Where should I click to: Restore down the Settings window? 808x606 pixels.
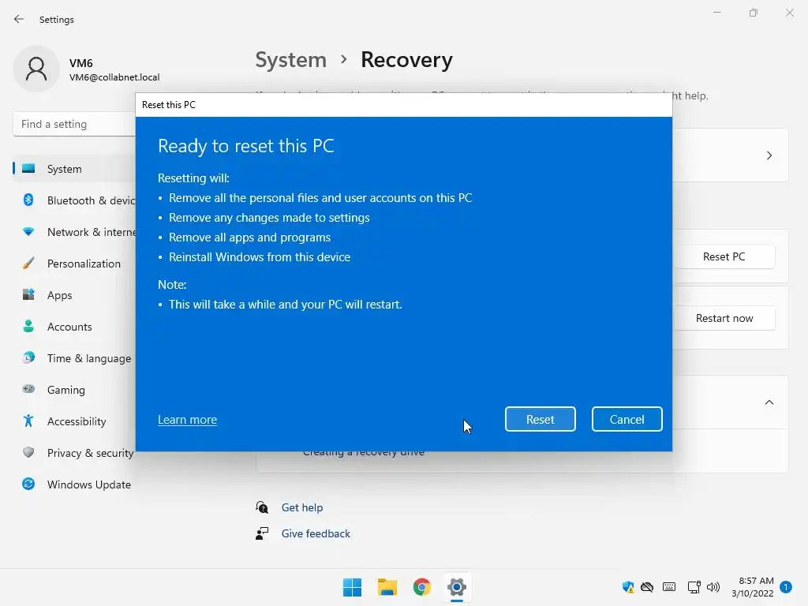[754, 13]
